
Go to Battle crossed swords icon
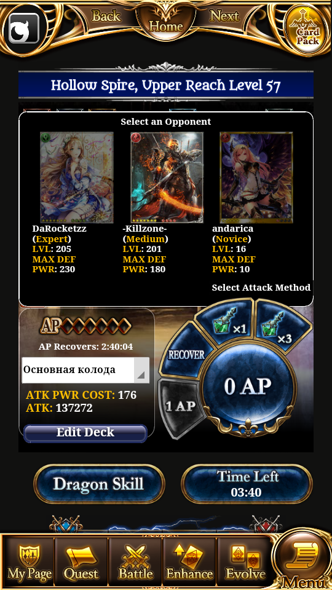pyautogui.click(x=135, y=562)
